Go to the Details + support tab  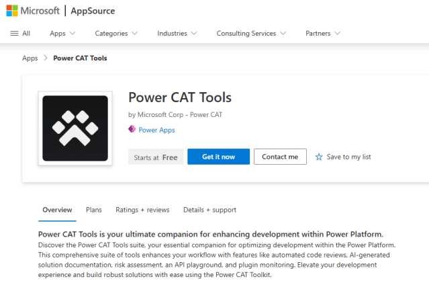coord(209,210)
